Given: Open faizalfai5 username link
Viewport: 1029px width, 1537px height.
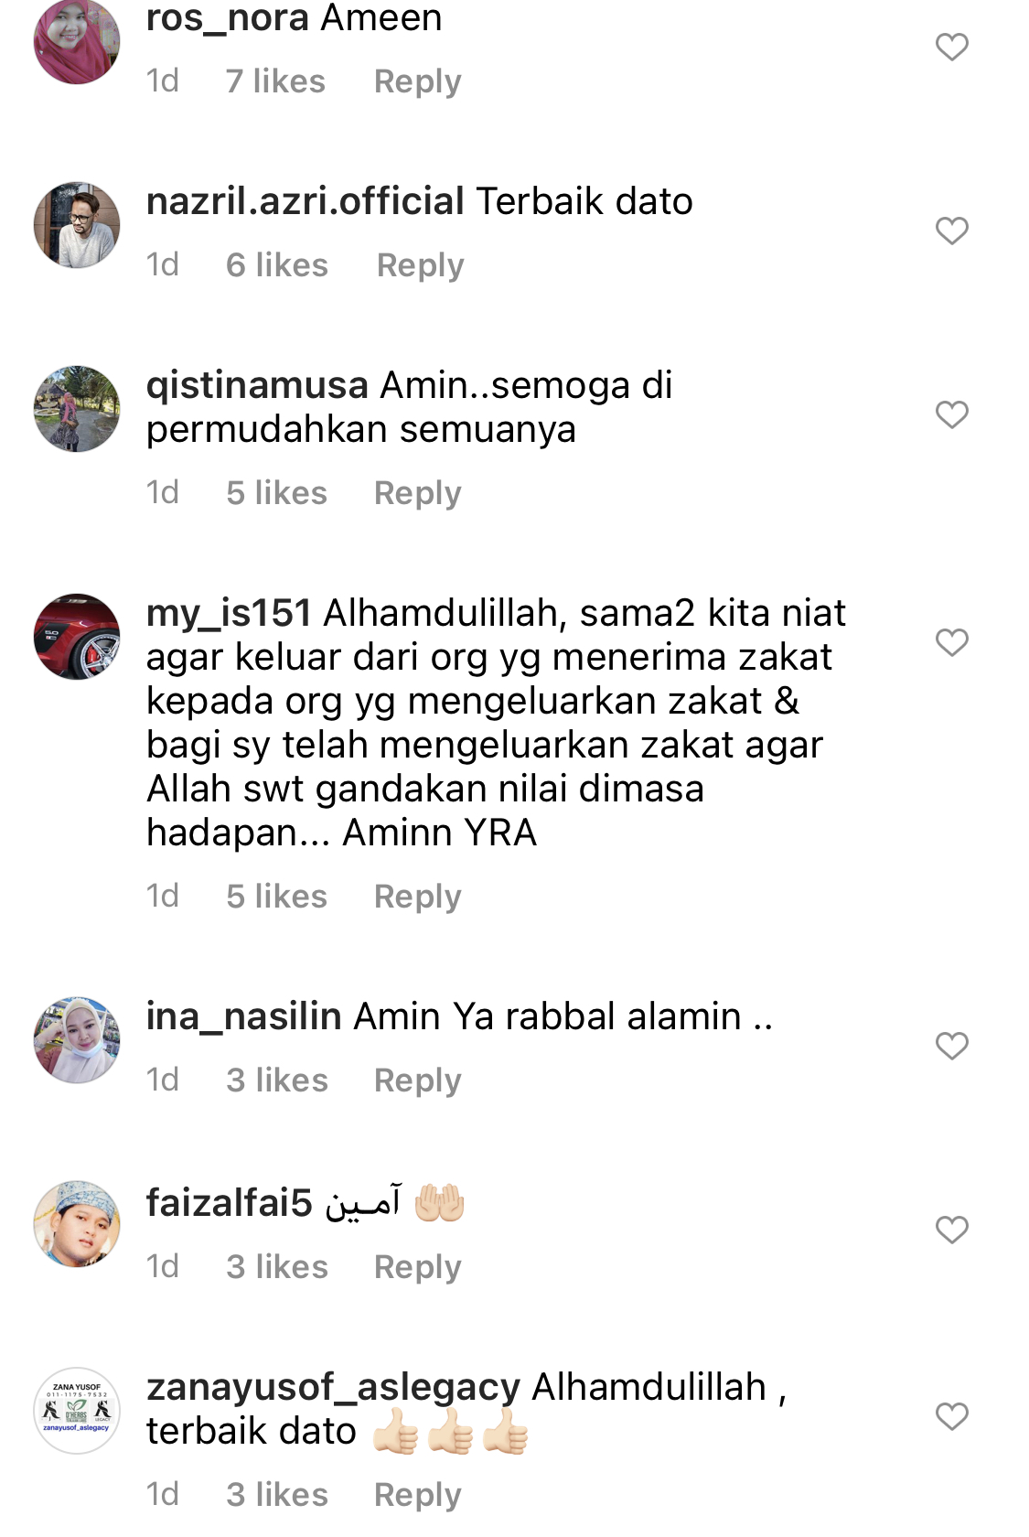Looking at the screenshot, I should 230,1203.
